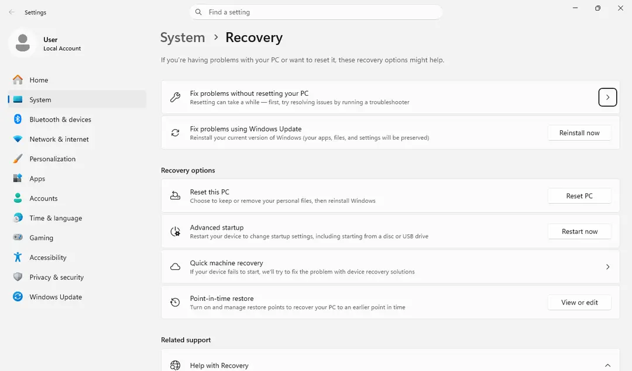The width and height of the screenshot is (632, 371).
Task: Minimize the Settings window
Action: pos(575,8)
